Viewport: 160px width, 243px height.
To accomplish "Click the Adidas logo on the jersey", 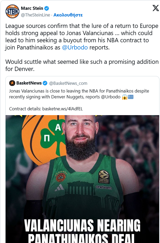I will (59, 187).
